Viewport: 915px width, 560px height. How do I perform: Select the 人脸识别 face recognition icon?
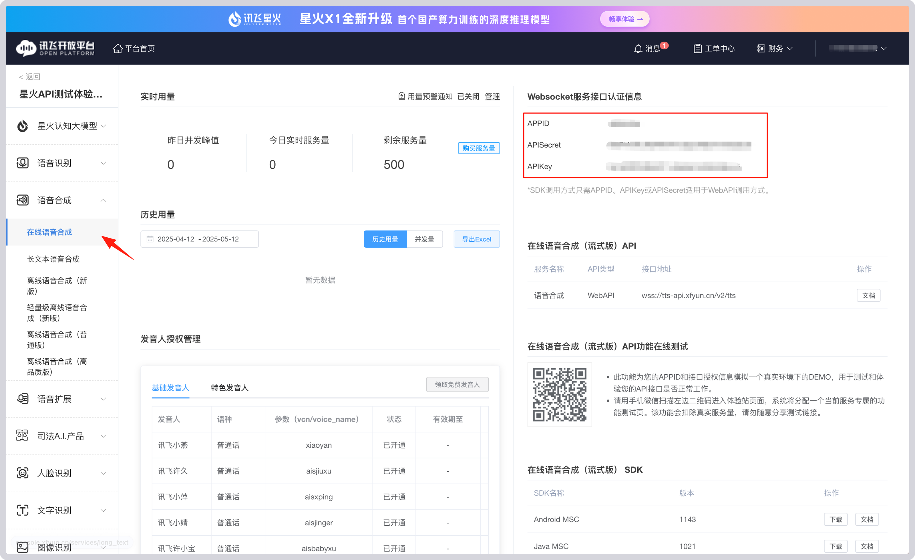tap(22, 473)
